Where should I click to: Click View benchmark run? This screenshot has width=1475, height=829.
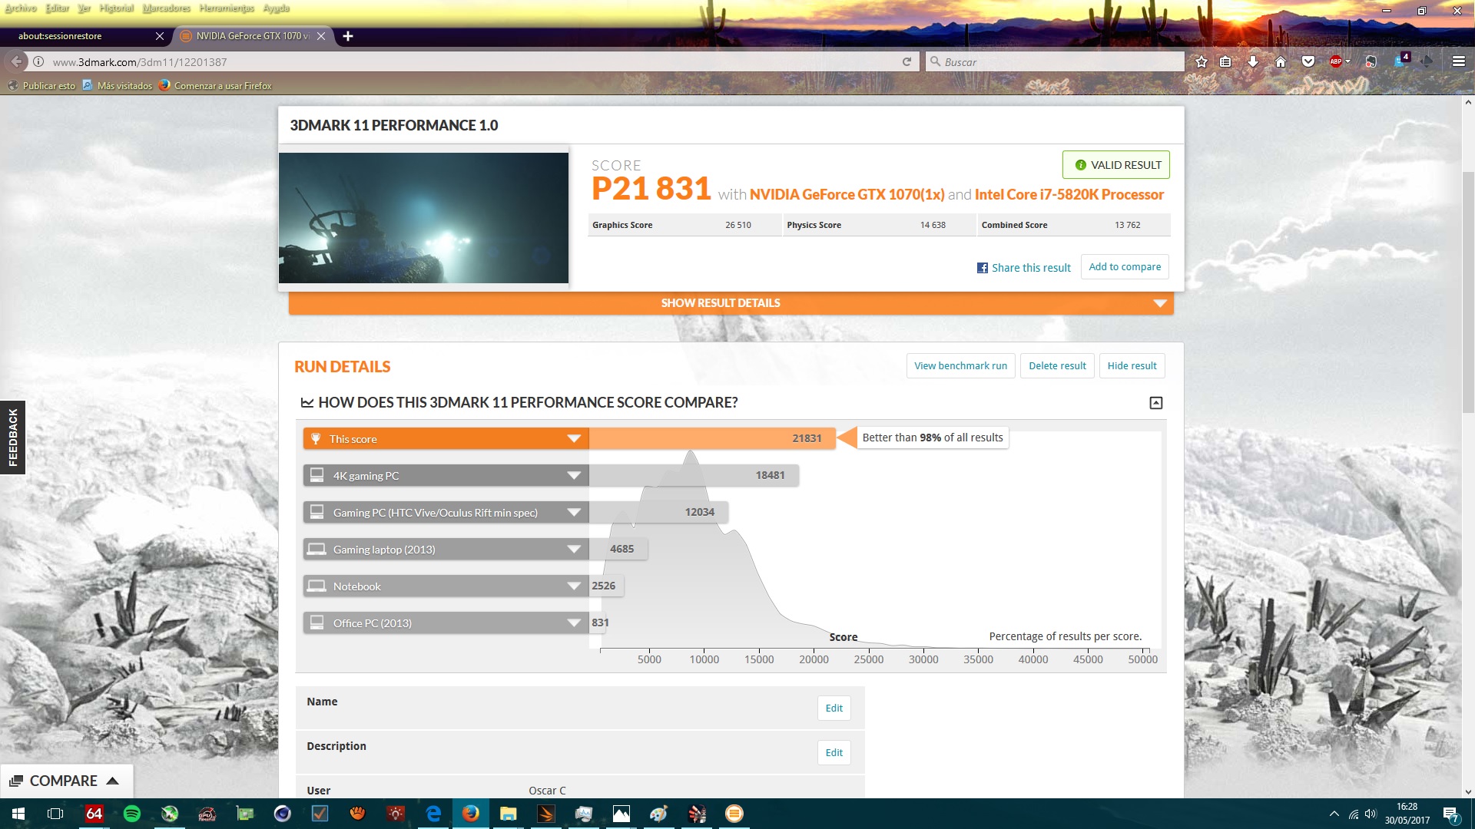[x=960, y=366]
